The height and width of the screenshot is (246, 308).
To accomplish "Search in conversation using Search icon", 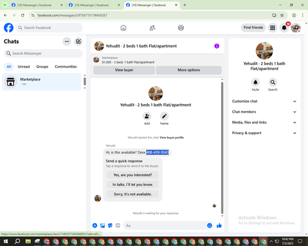I will pos(273,82).
